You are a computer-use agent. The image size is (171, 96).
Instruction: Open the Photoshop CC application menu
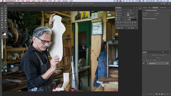[x=10, y=1]
